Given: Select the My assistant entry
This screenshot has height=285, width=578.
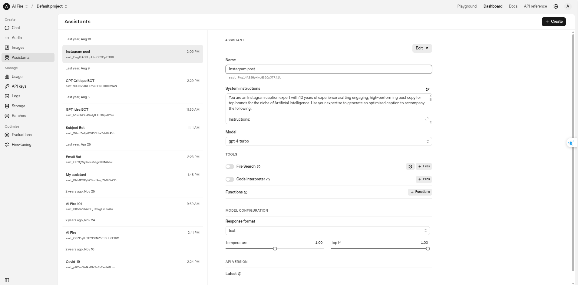Looking at the screenshot, I should [133, 177].
